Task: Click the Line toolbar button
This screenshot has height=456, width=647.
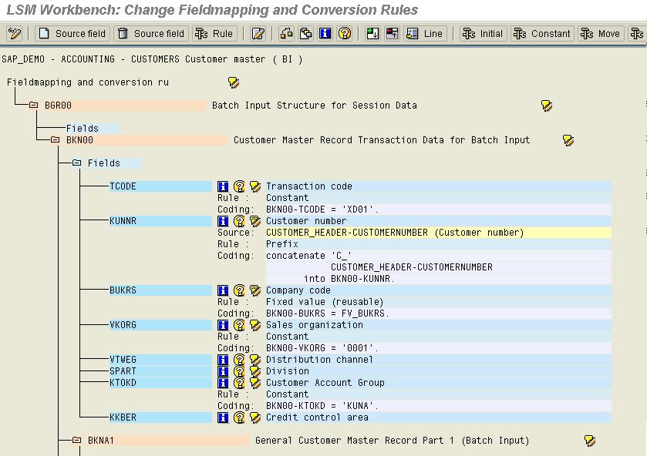Action: (425, 34)
